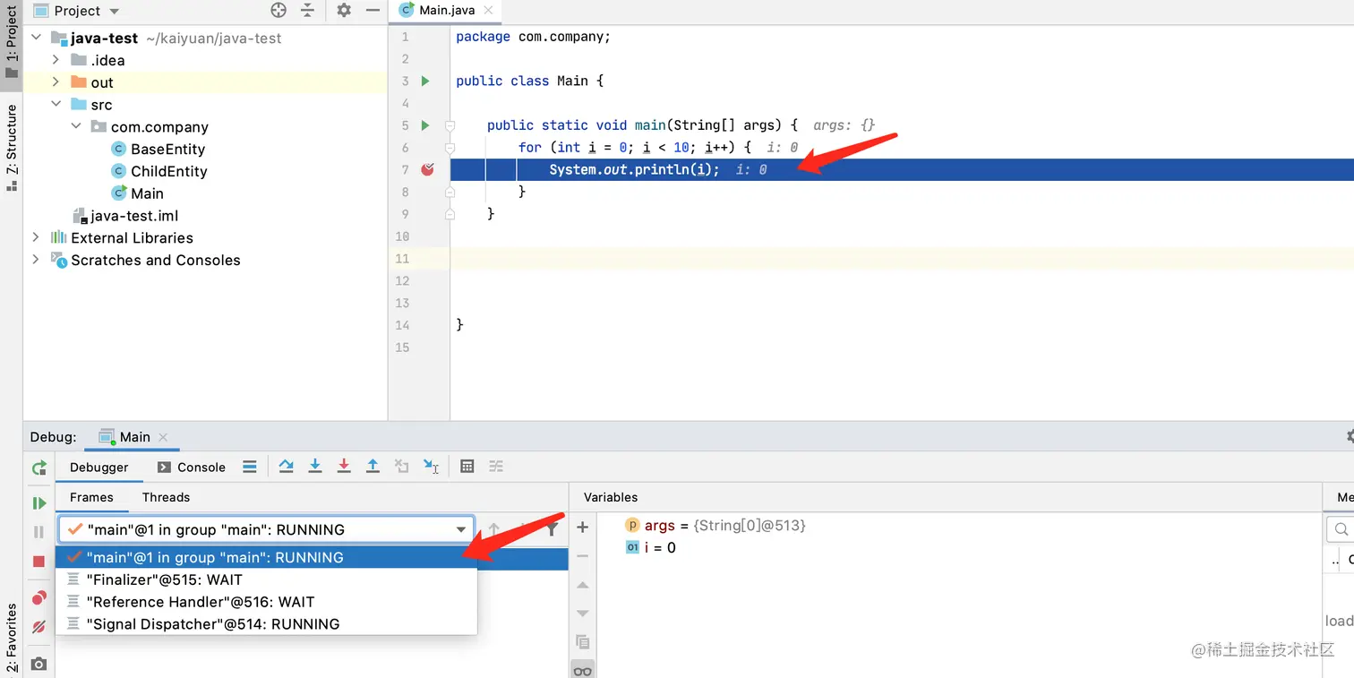Expand External Libraries node
This screenshot has height=678, width=1354.
36,237
